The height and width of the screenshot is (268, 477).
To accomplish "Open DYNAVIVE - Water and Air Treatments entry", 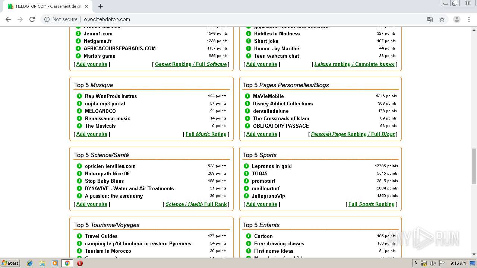I will click(129, 188).
